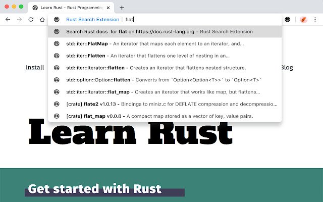The height and width of the screenshot is (202, 323).
Task: Click the icon beside the FlatMap suggestion
Action: [57, 44]
